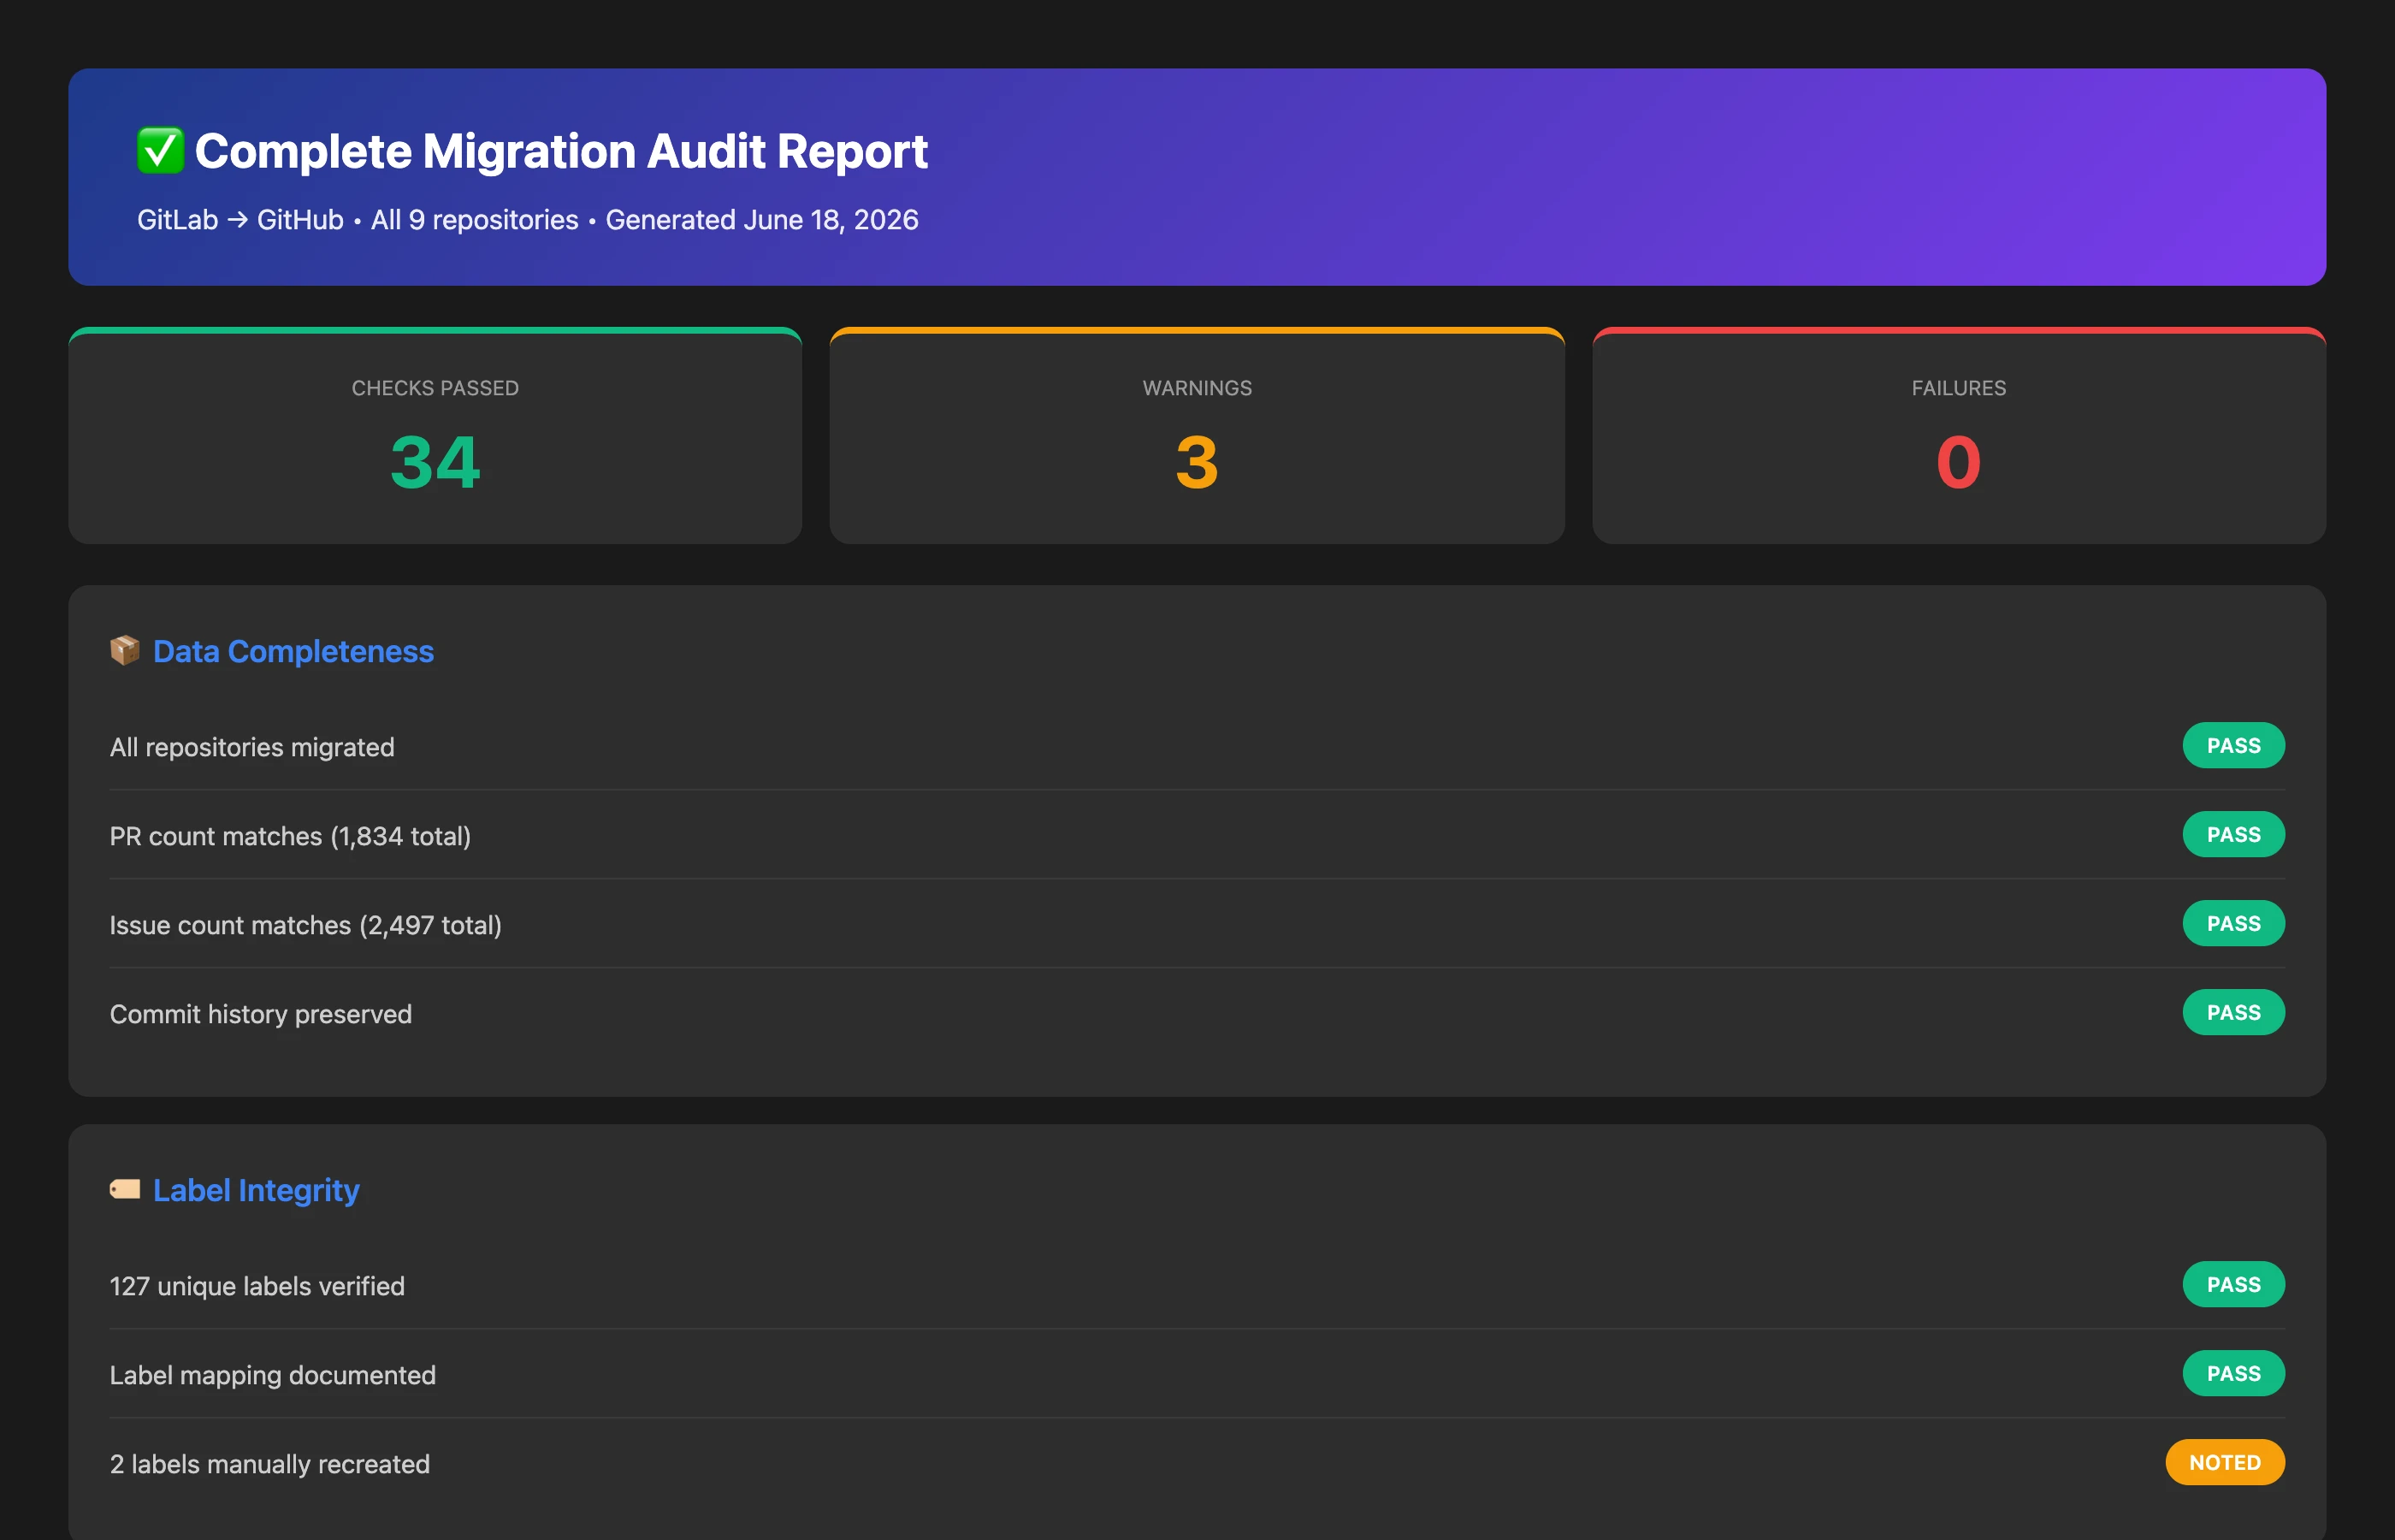Screen dimensions: 2395x1540
Task: Click '127 unique labels verified' row text
Action: pyautogui.click(x=257, y=1286)
